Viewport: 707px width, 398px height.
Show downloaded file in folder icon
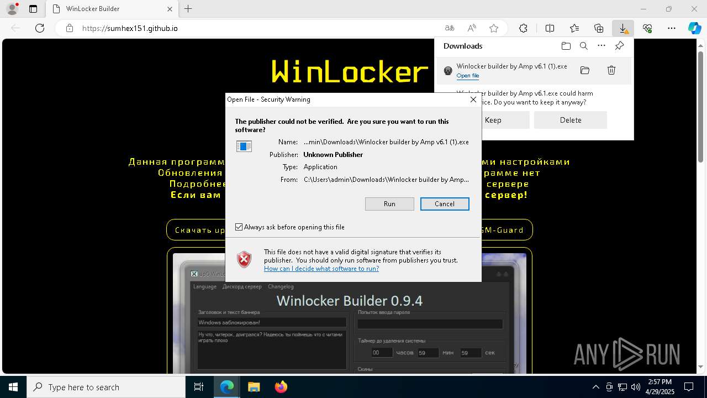(585, 70)
